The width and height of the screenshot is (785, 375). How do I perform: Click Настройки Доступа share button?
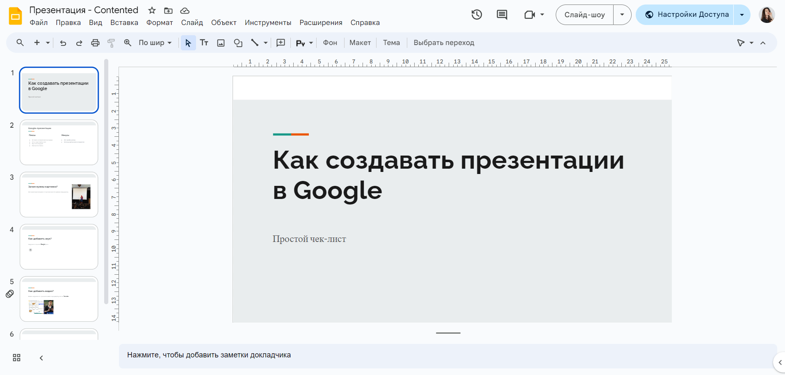click(x=685, y=15)
